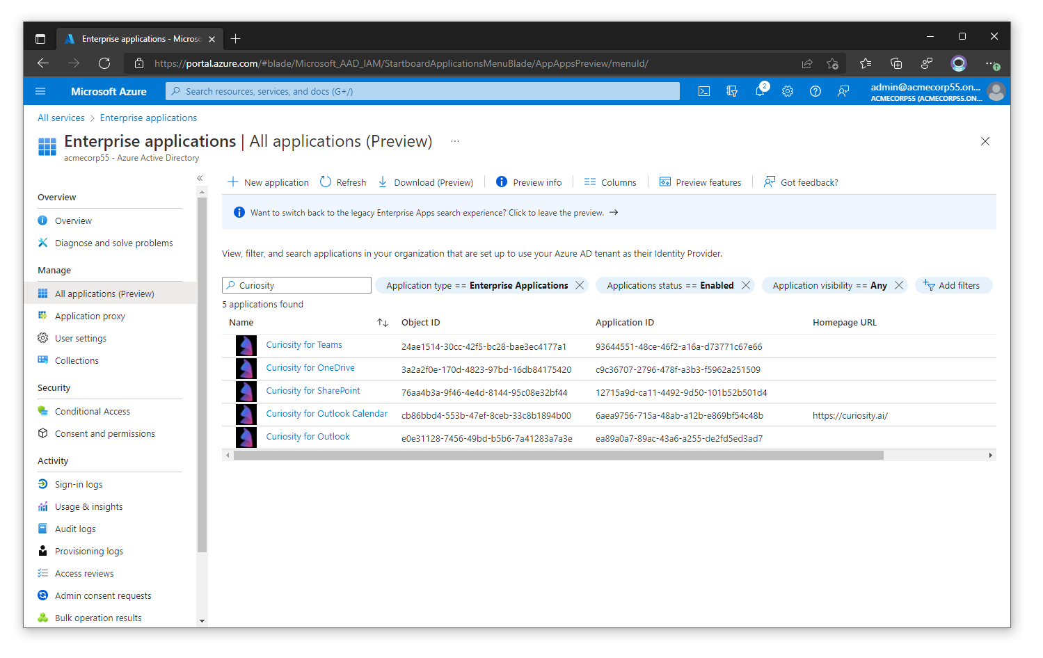Click Got feedback?
The width and height of the screenshot is (1043, 658).
point(801,182)
